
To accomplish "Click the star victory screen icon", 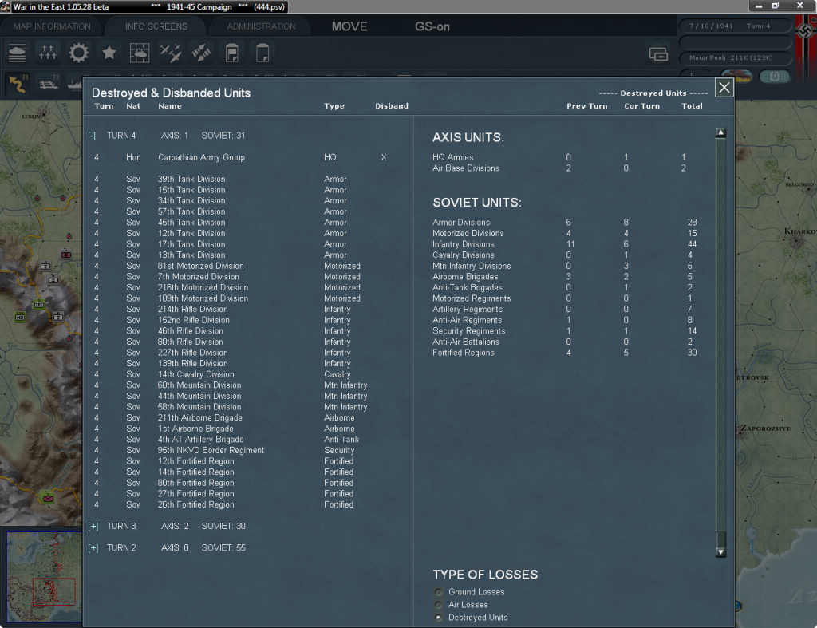I will (x=109, y=53).
